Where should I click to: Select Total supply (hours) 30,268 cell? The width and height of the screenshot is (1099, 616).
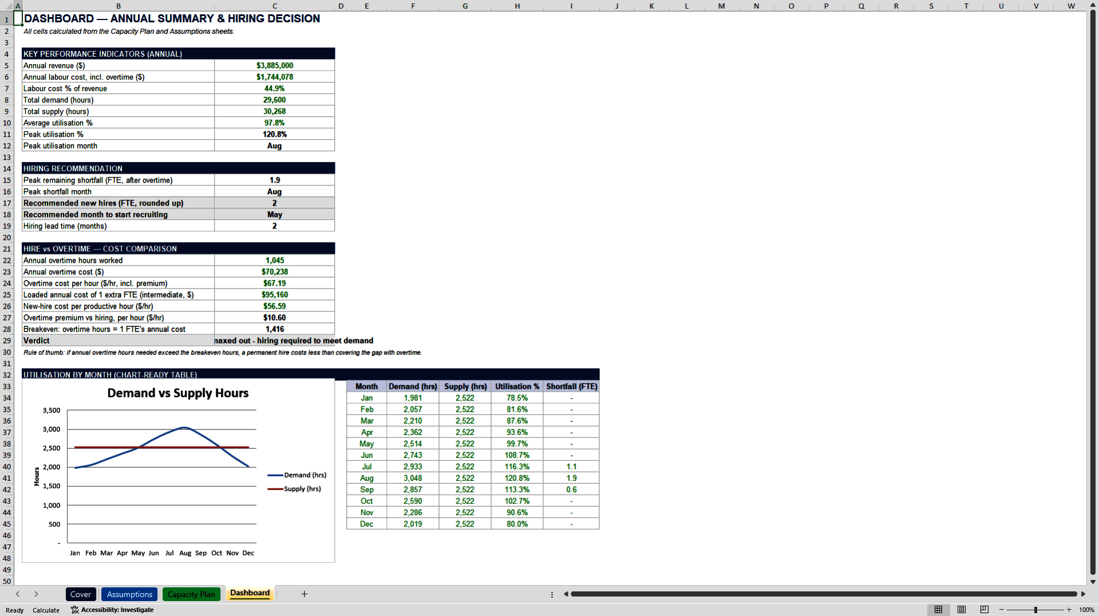(x=275, y=112)
